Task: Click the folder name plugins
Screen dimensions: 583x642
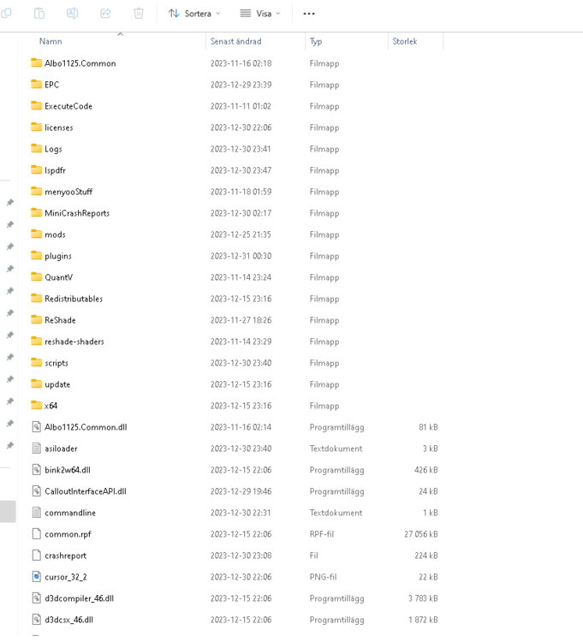Action: 58,256
